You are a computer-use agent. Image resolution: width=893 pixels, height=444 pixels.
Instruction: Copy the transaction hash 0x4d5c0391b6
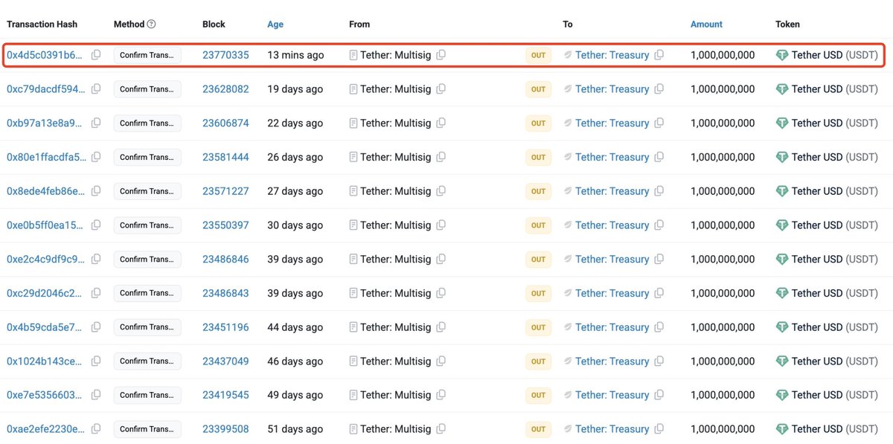pos(96,55)
